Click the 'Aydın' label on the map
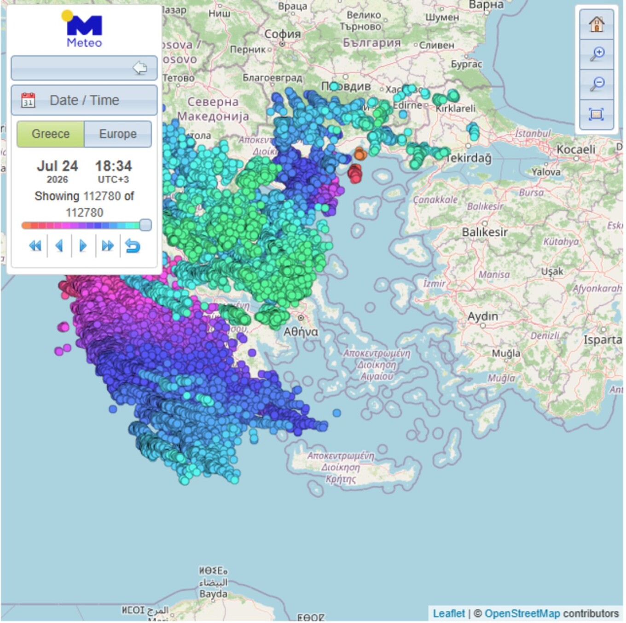The height and width of the screenshot is (623, 626). [x=483, y=316]
